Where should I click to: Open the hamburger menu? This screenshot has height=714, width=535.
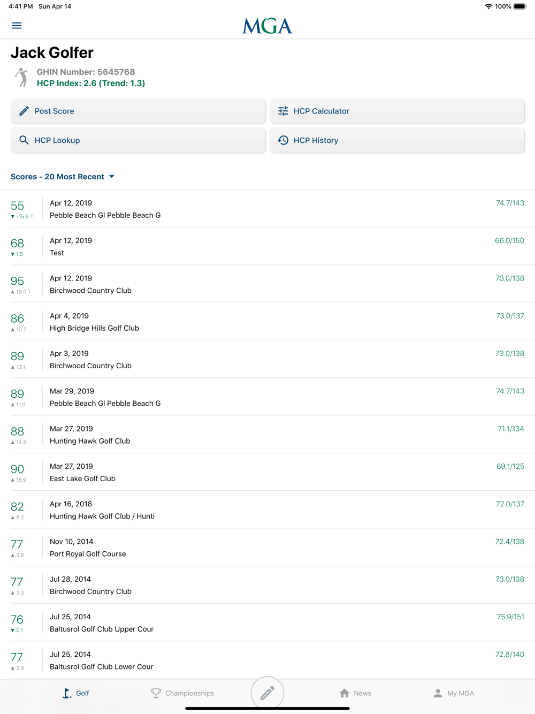[x=17, y=26]
